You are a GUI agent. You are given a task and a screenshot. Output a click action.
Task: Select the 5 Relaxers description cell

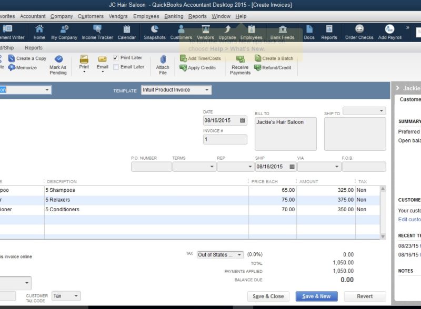coord(146,200)
